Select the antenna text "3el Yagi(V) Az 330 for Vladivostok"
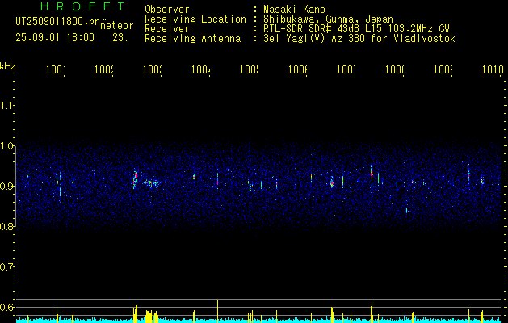The width and height of the screenshot is (508, 323). coord(359,39)
